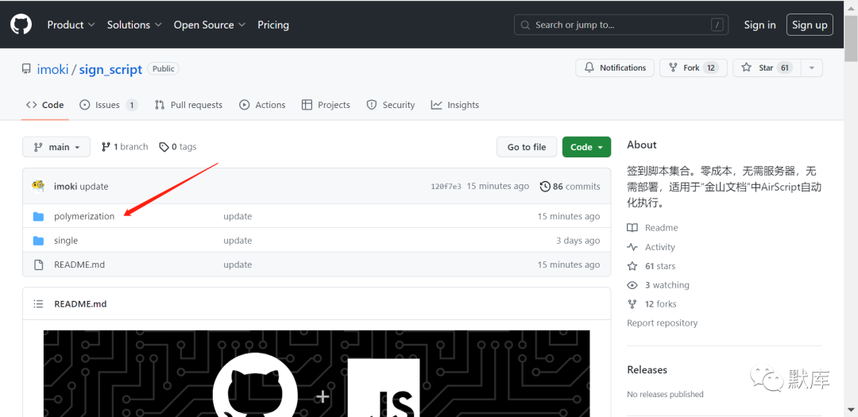Open the main branch selector dropdown
The width and height of the screenshot is (858, 417).
(56, 147)
